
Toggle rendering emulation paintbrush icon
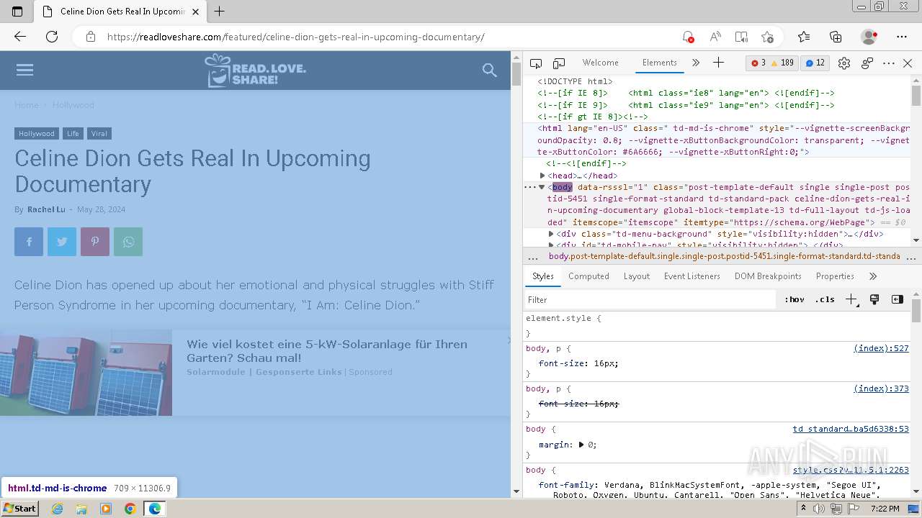[874, 300]
